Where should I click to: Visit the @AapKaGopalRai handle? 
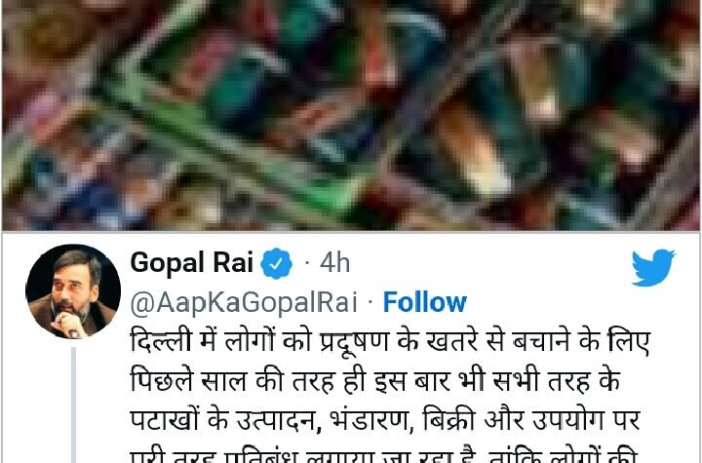tap(244, 303)
